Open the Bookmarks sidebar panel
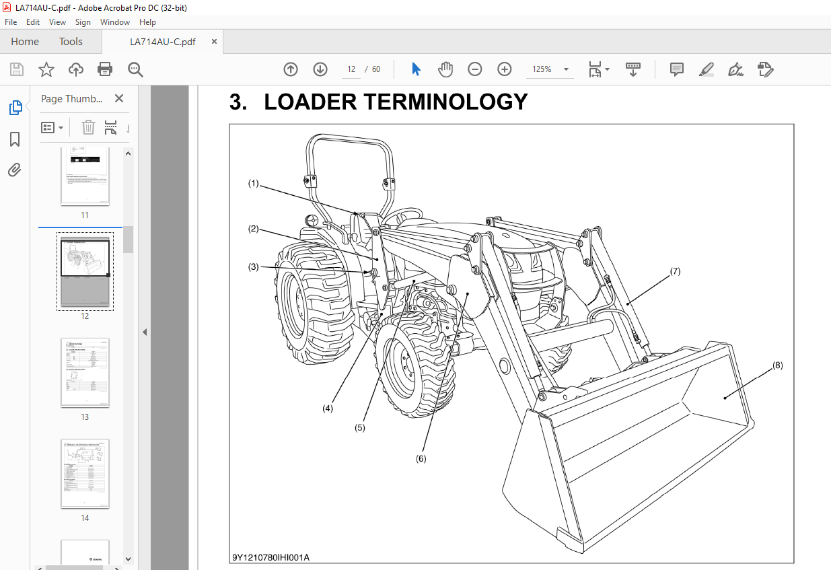 (x=15, y=139)
